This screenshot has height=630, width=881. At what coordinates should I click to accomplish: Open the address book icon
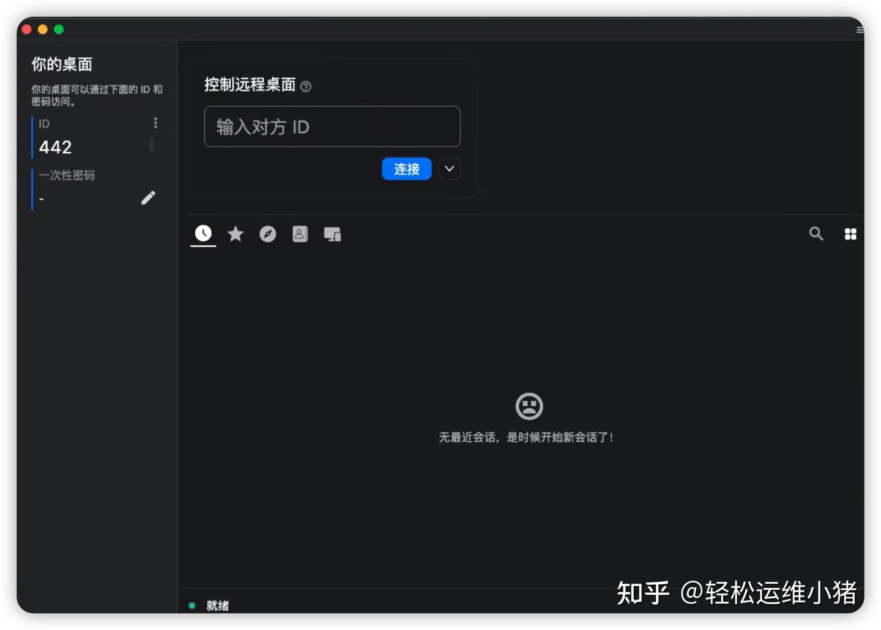point(300,233)
